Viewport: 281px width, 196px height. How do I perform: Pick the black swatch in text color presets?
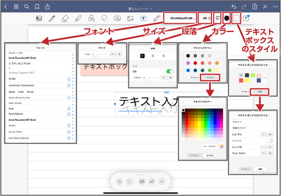coord(188,56)
